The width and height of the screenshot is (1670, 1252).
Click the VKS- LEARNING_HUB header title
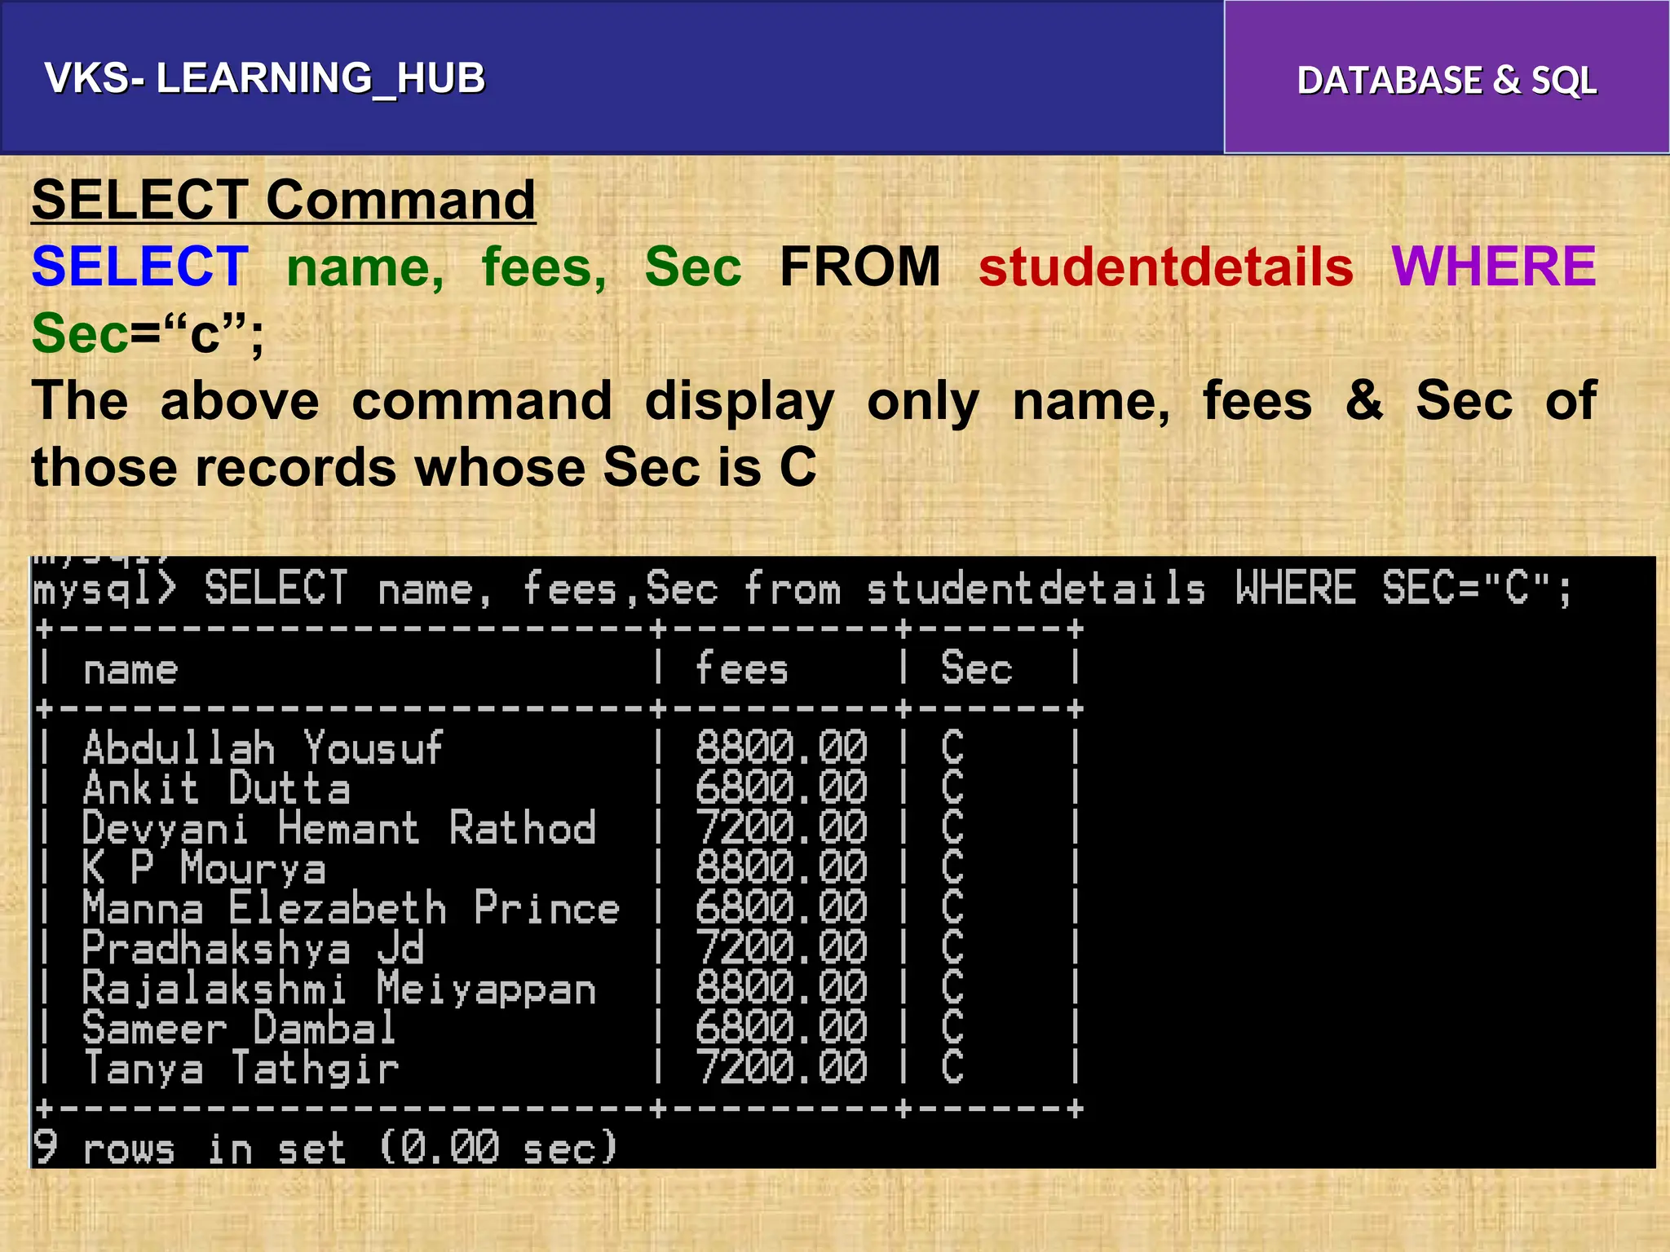pyautogui.click(x=265, y=79)
